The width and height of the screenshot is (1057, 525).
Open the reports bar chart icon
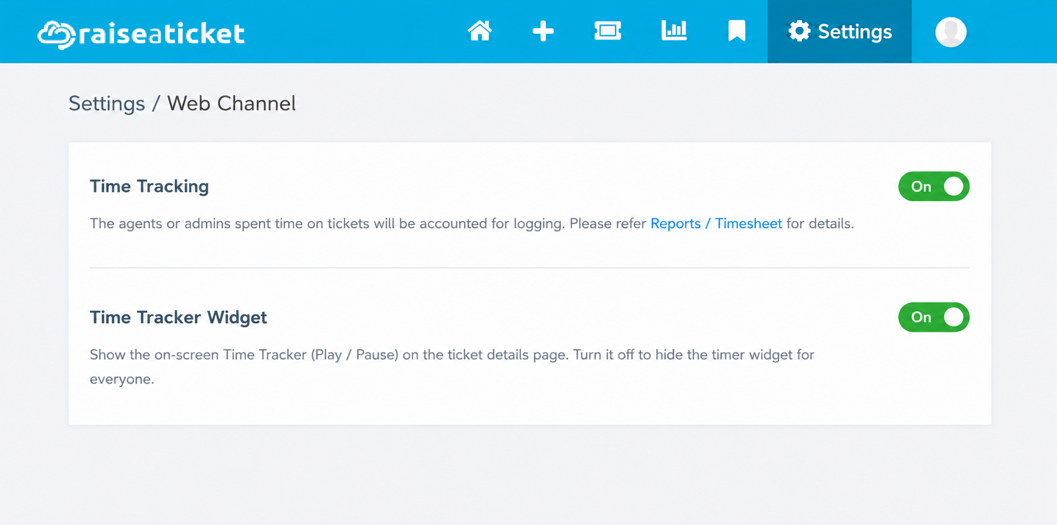pyautogui.click(x=674, y=30)
